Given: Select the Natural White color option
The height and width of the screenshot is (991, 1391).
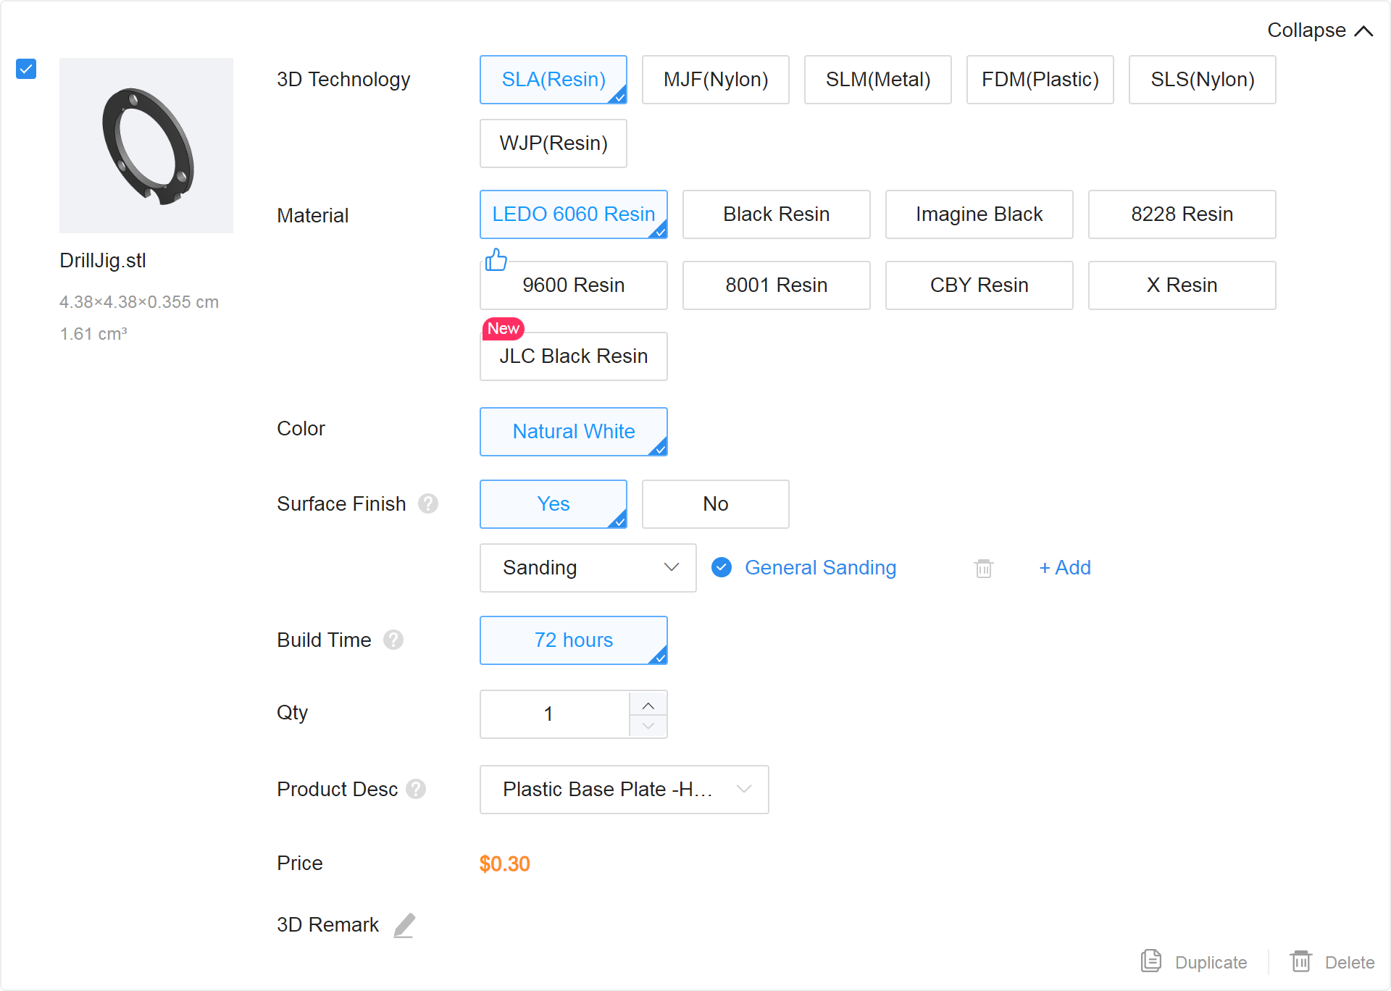Looking at the screenshot, I should pyautogui.click(x=573, y=432).
